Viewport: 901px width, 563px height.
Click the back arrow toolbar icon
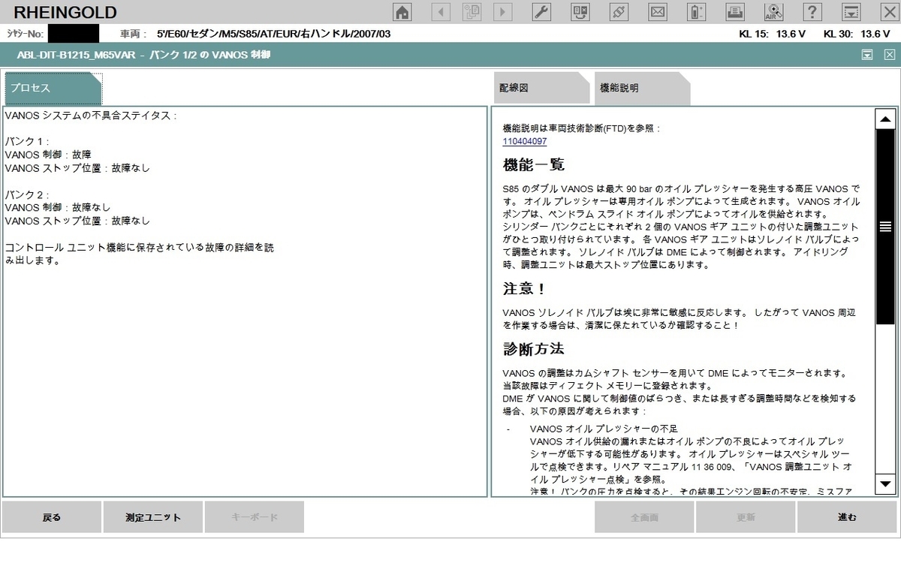(441, 11)
